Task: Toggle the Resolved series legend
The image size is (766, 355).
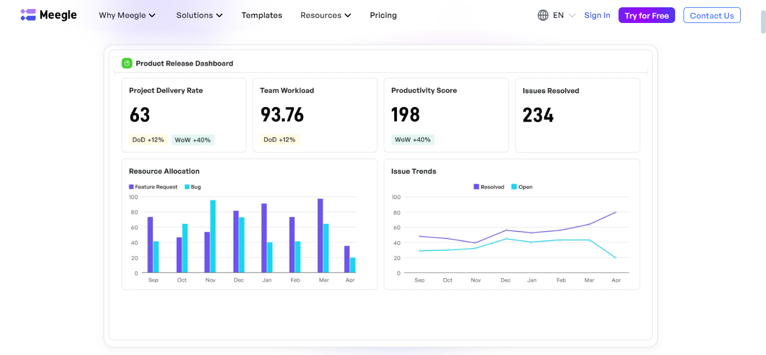Action: tap(489, 187)
